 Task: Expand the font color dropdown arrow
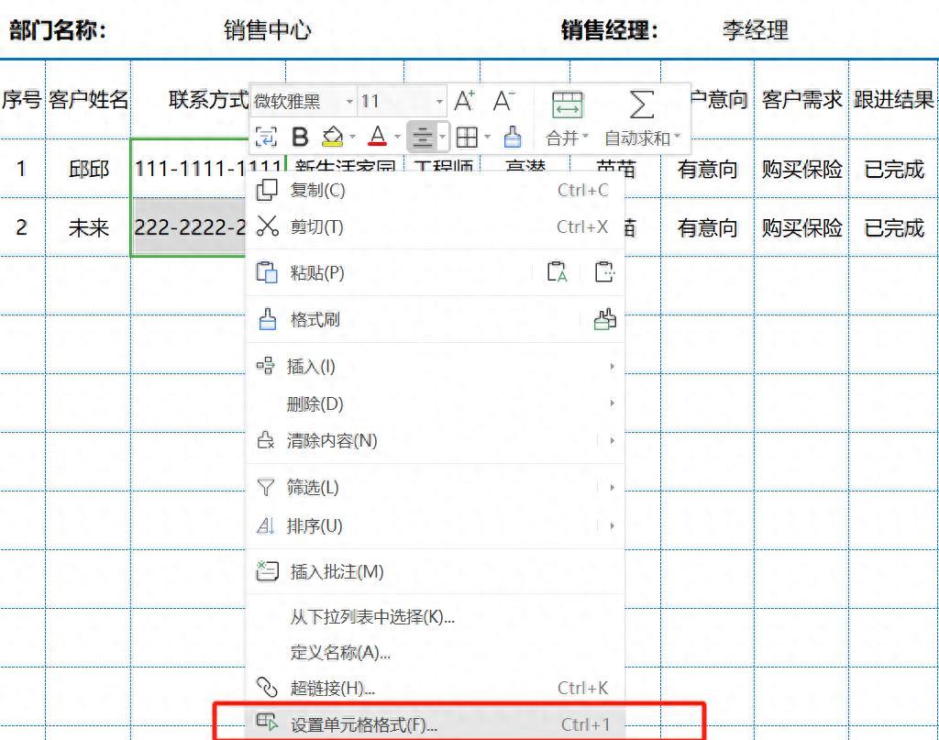tap(397, 138)
